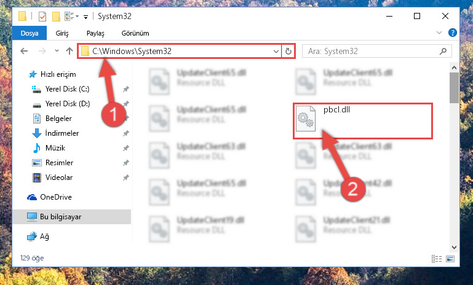Expand recent locations dropdown arrow
This screenshot has height=285, width=473.
(57, 51)
